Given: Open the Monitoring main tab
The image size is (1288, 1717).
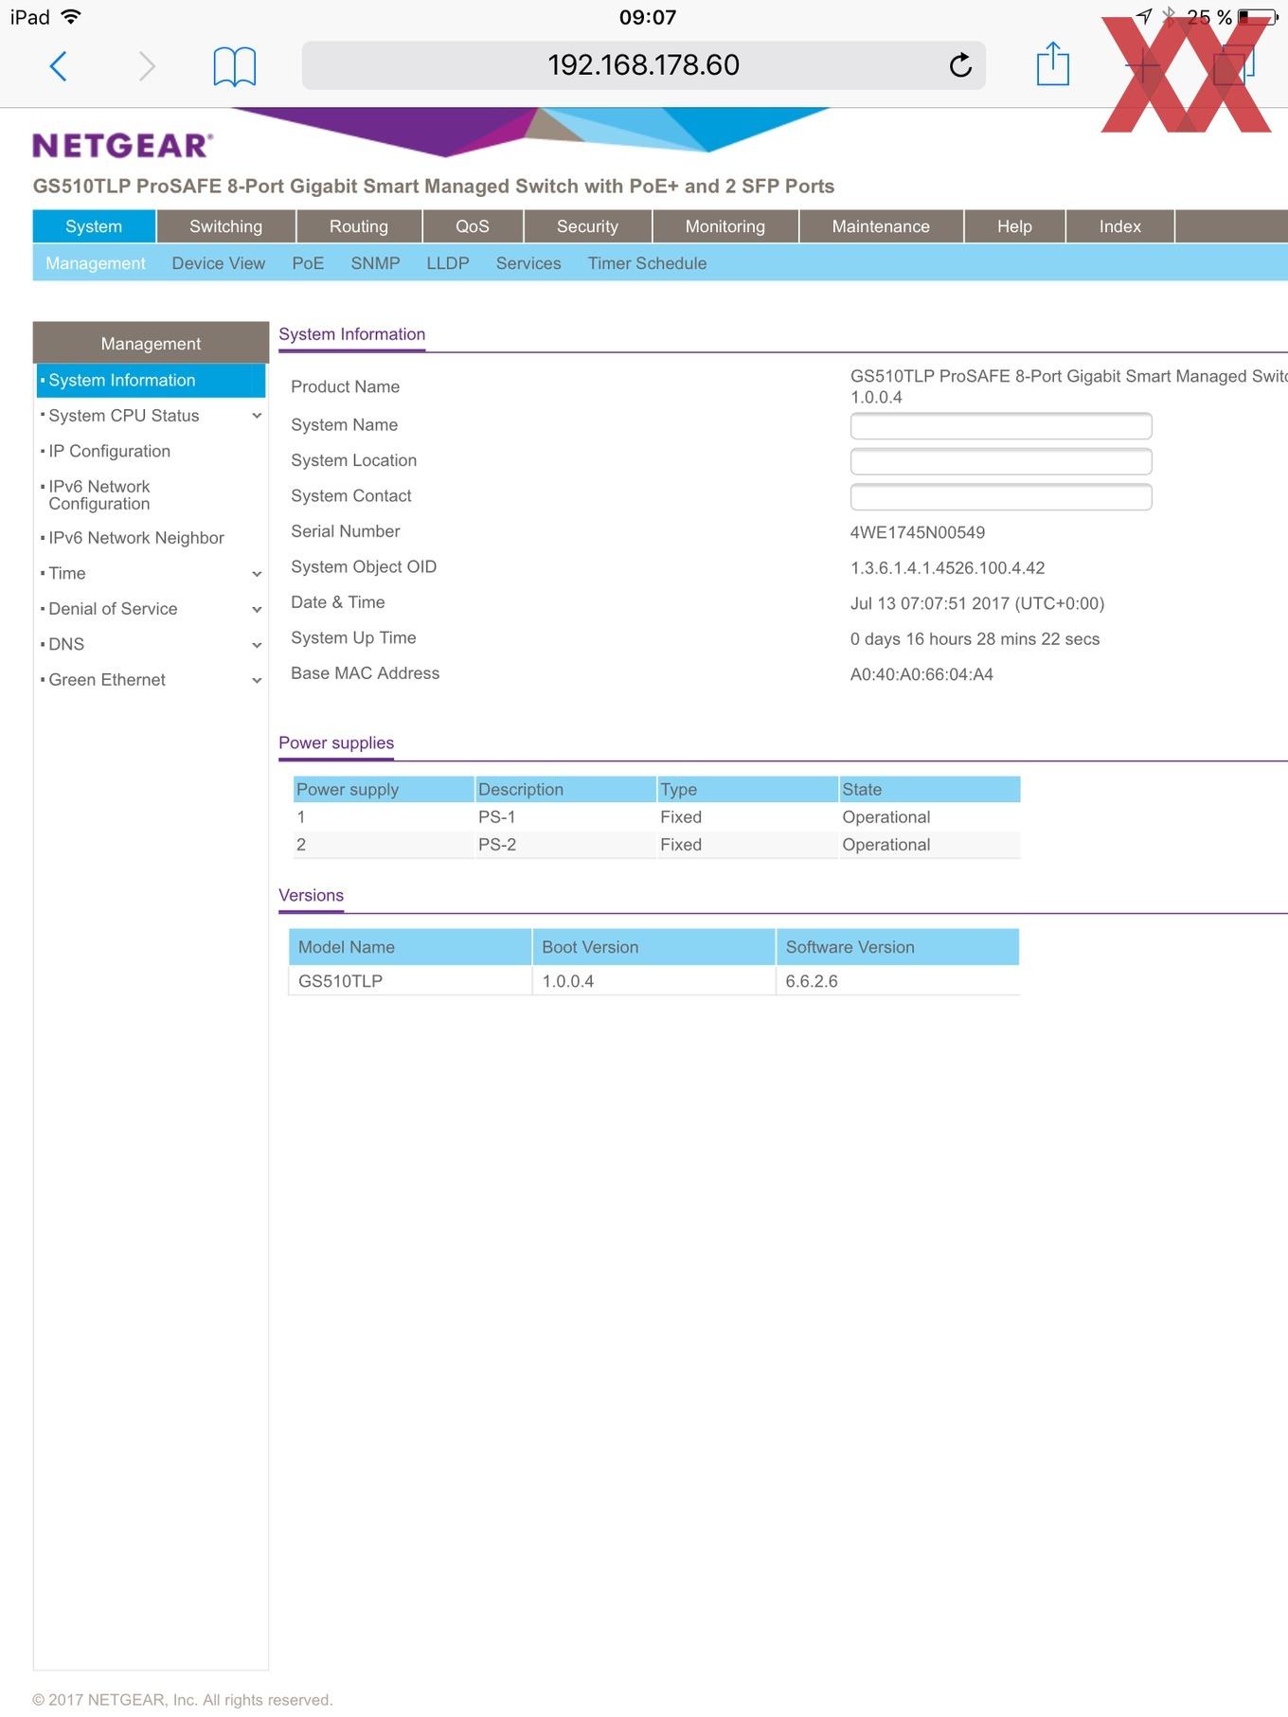Looking at the screenshot, I should pos(724,226).
